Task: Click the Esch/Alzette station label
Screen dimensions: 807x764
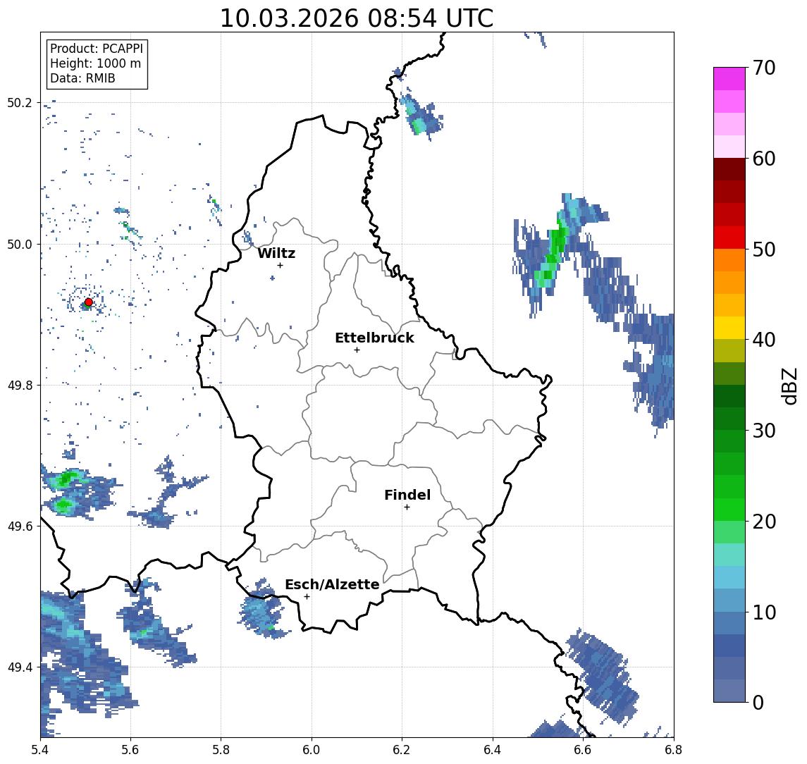Action: click(x=332, y=584)
